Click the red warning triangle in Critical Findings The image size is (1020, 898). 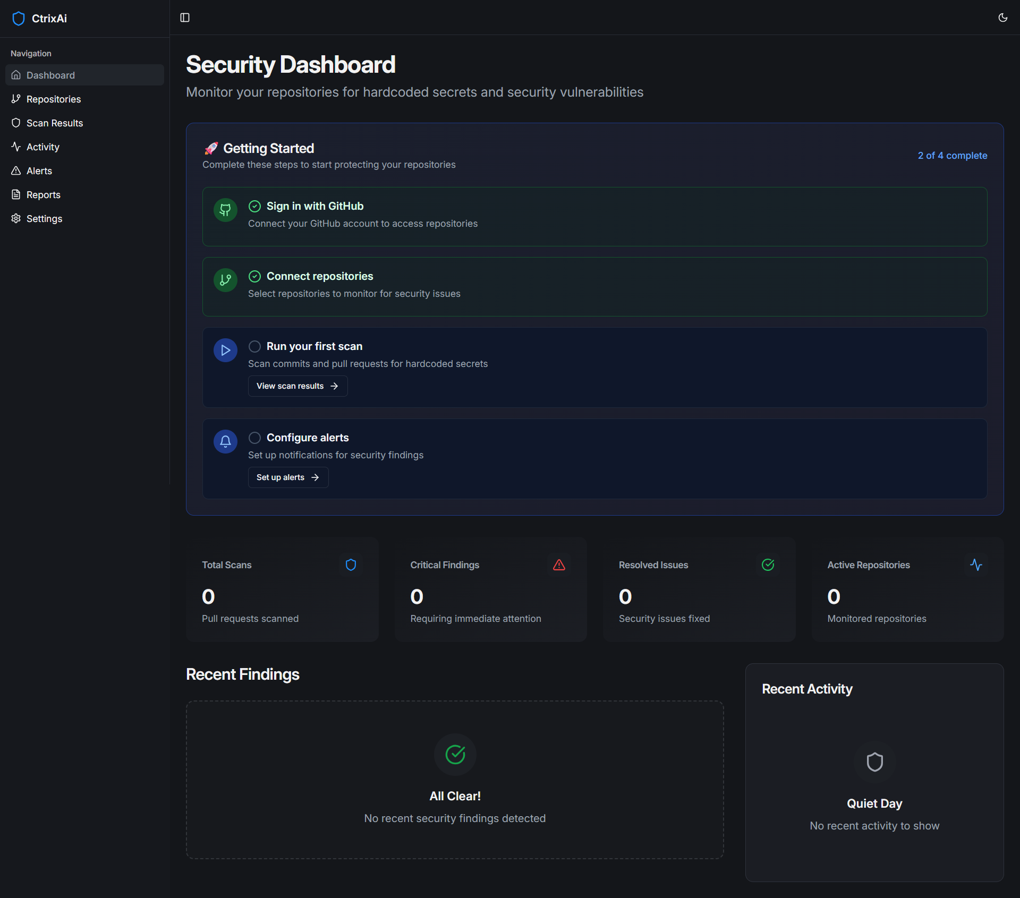[559, 565]
